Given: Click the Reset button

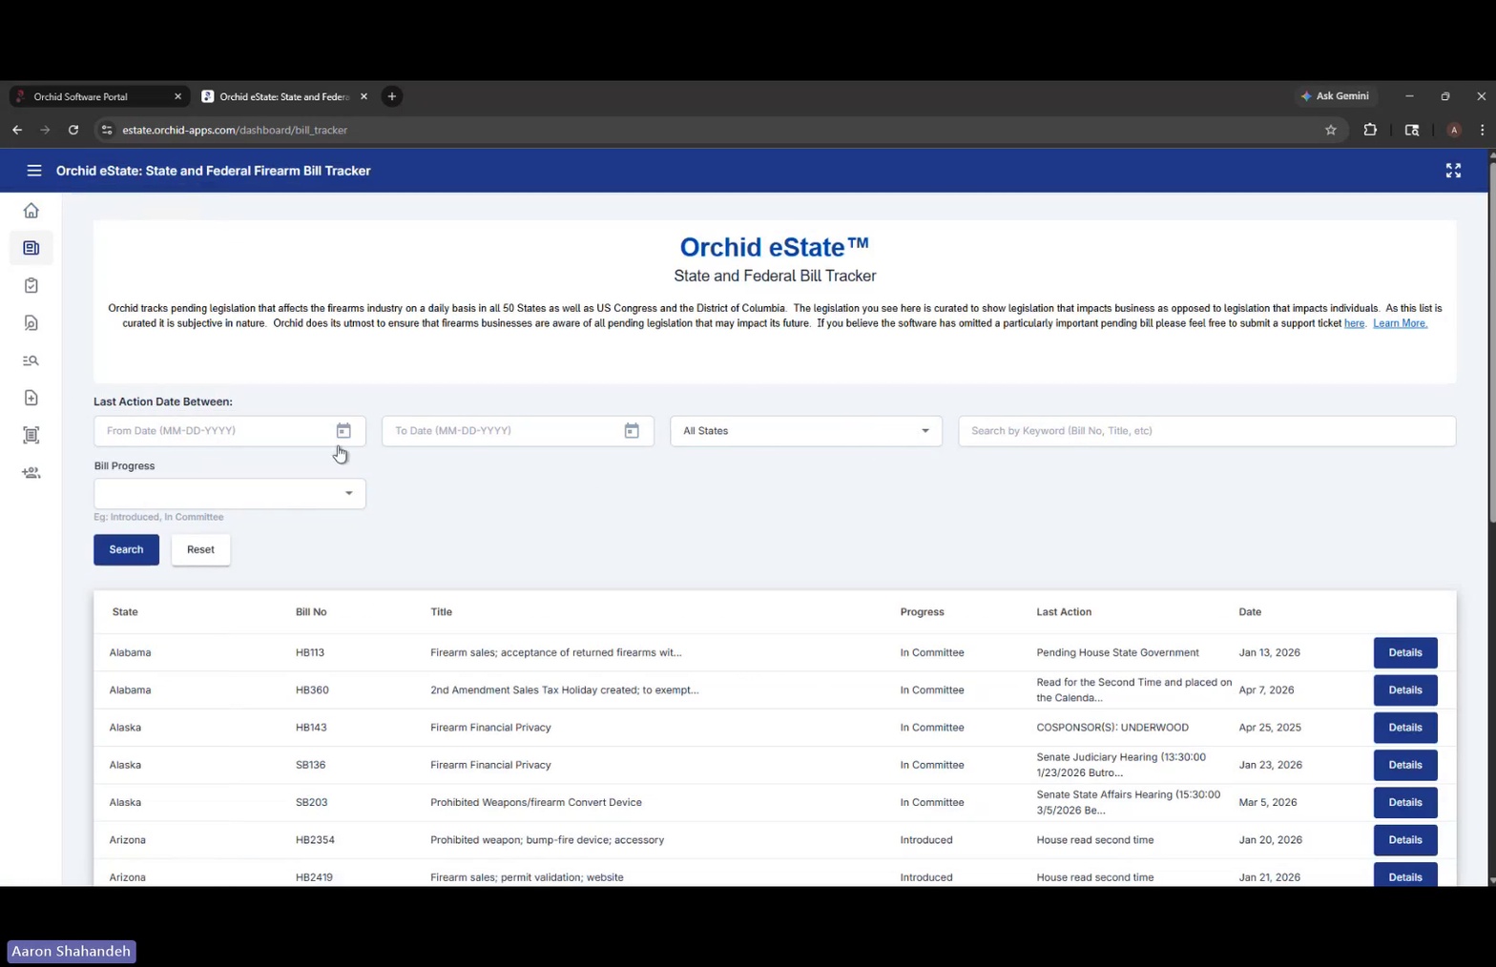Looking at the screenshot, I should tap(200, 549).
